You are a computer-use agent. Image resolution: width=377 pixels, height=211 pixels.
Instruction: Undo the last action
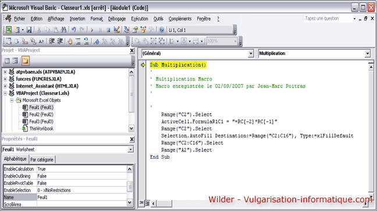click(x=73, y=30)
